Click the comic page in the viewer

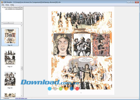(x=81, y=51)
